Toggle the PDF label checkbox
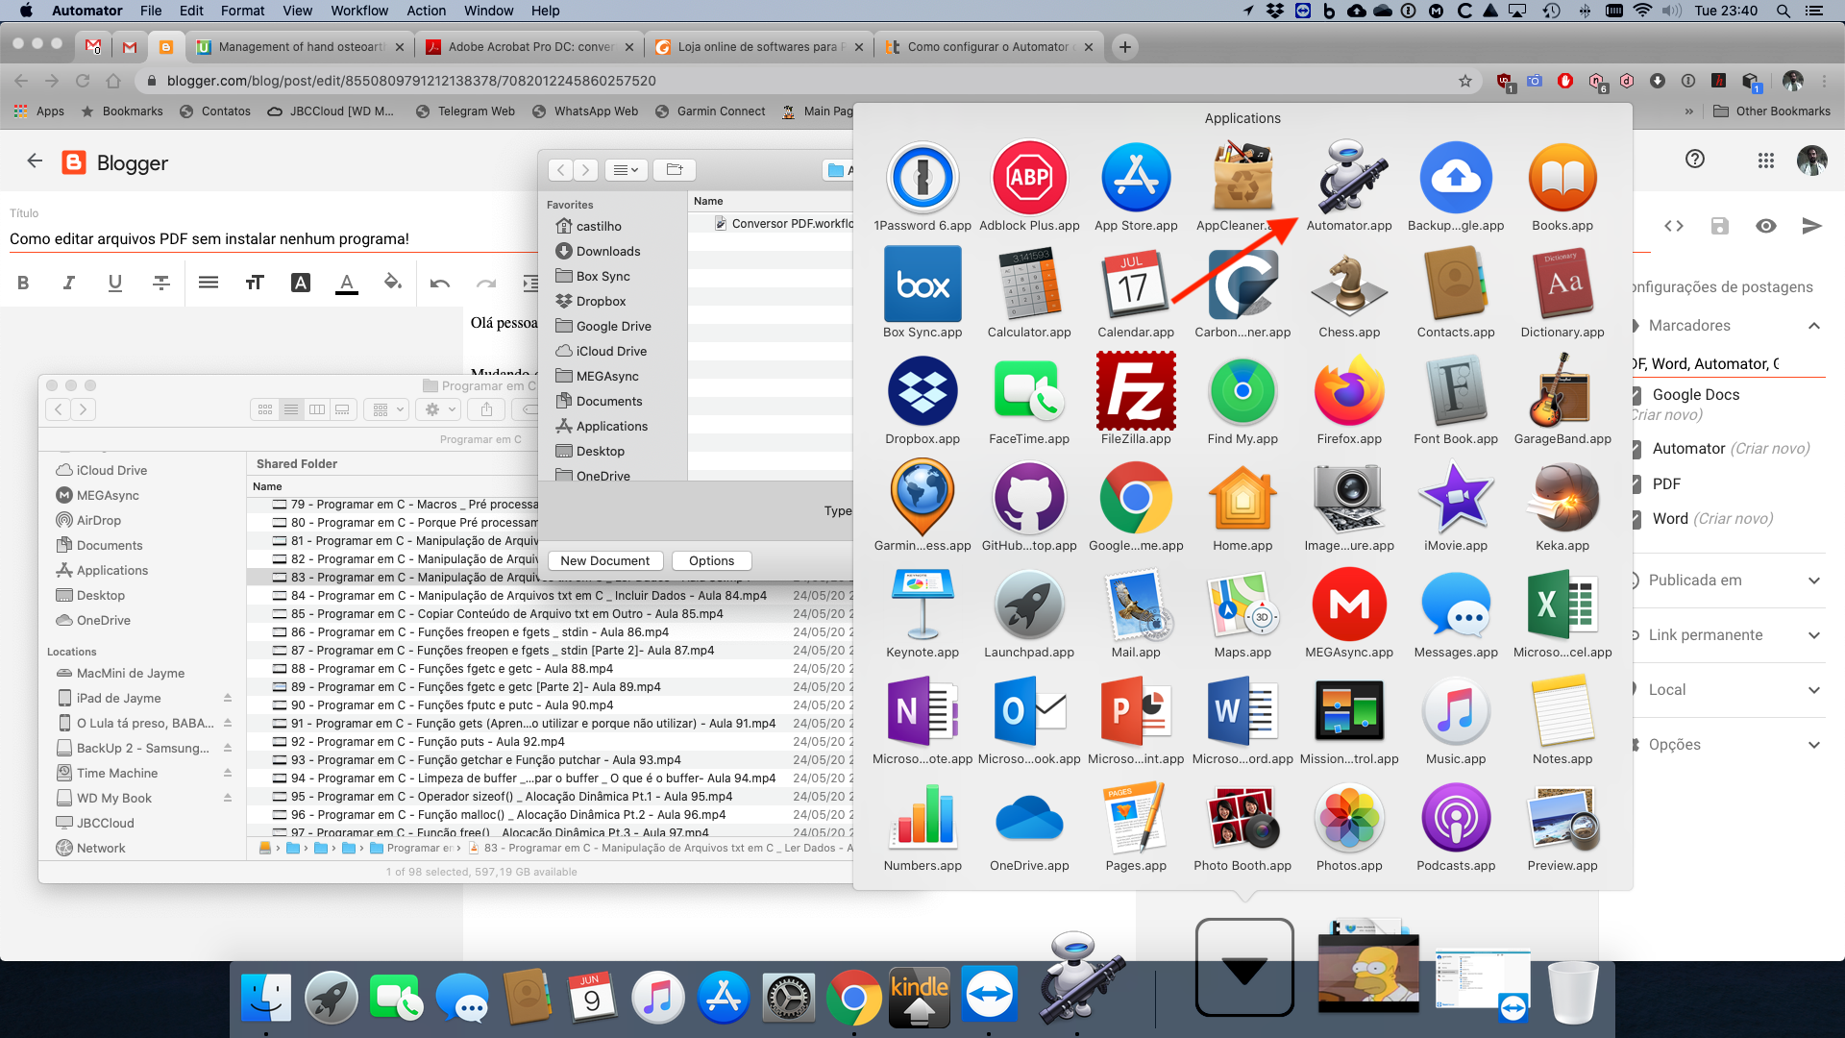 coord(1636,484)
